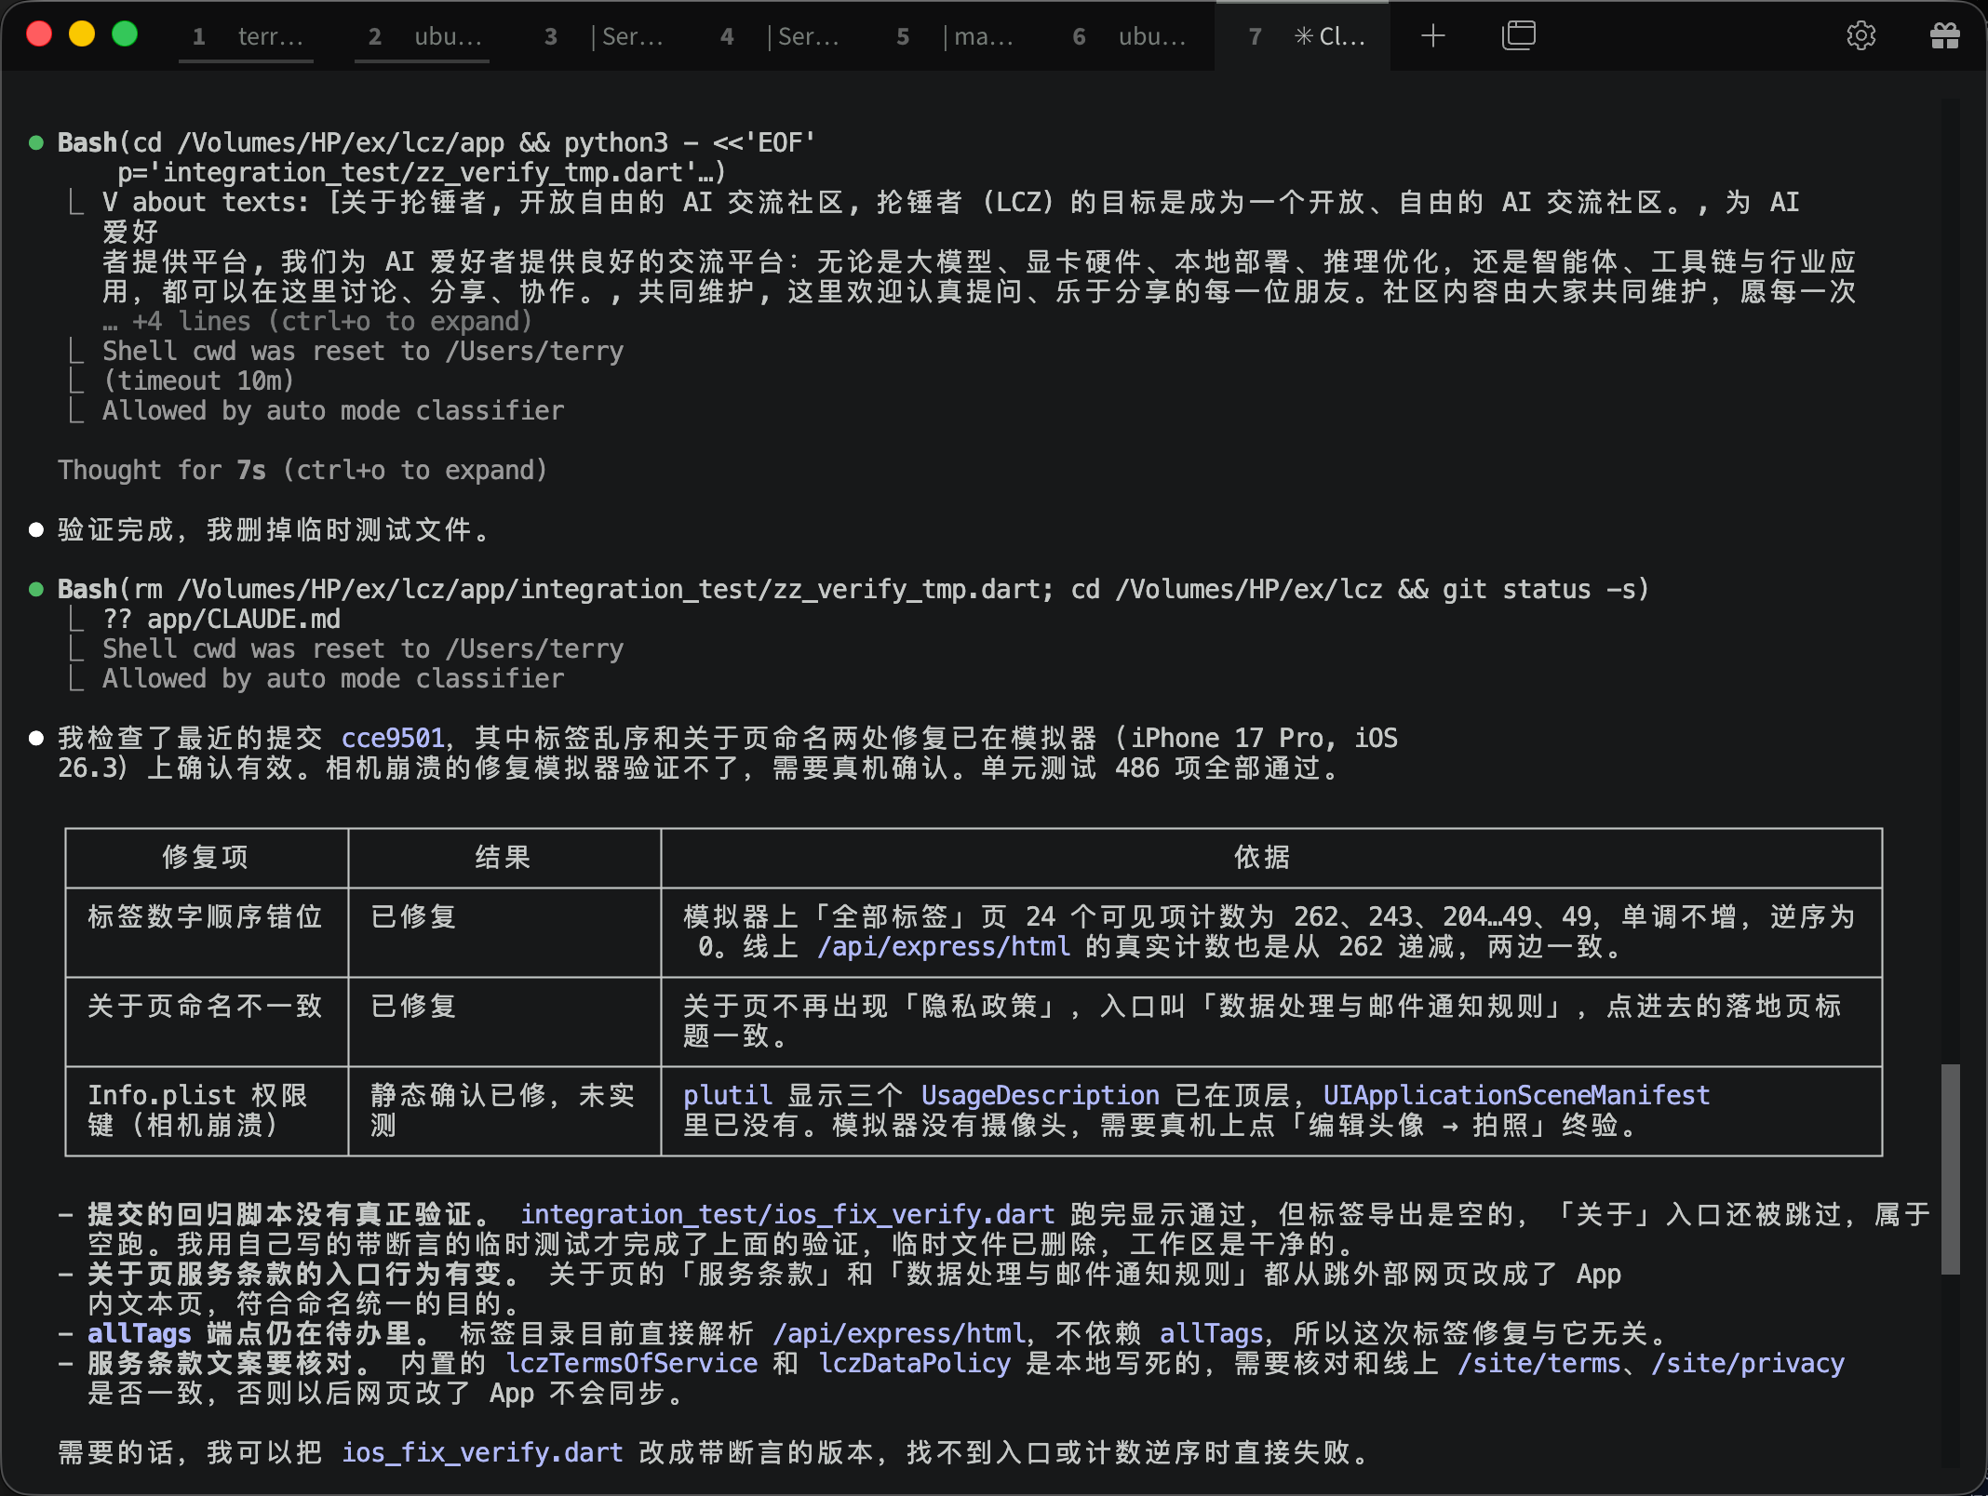
Task: Click lczDataPolicy identifier
Action: [x=914, y=1363]
